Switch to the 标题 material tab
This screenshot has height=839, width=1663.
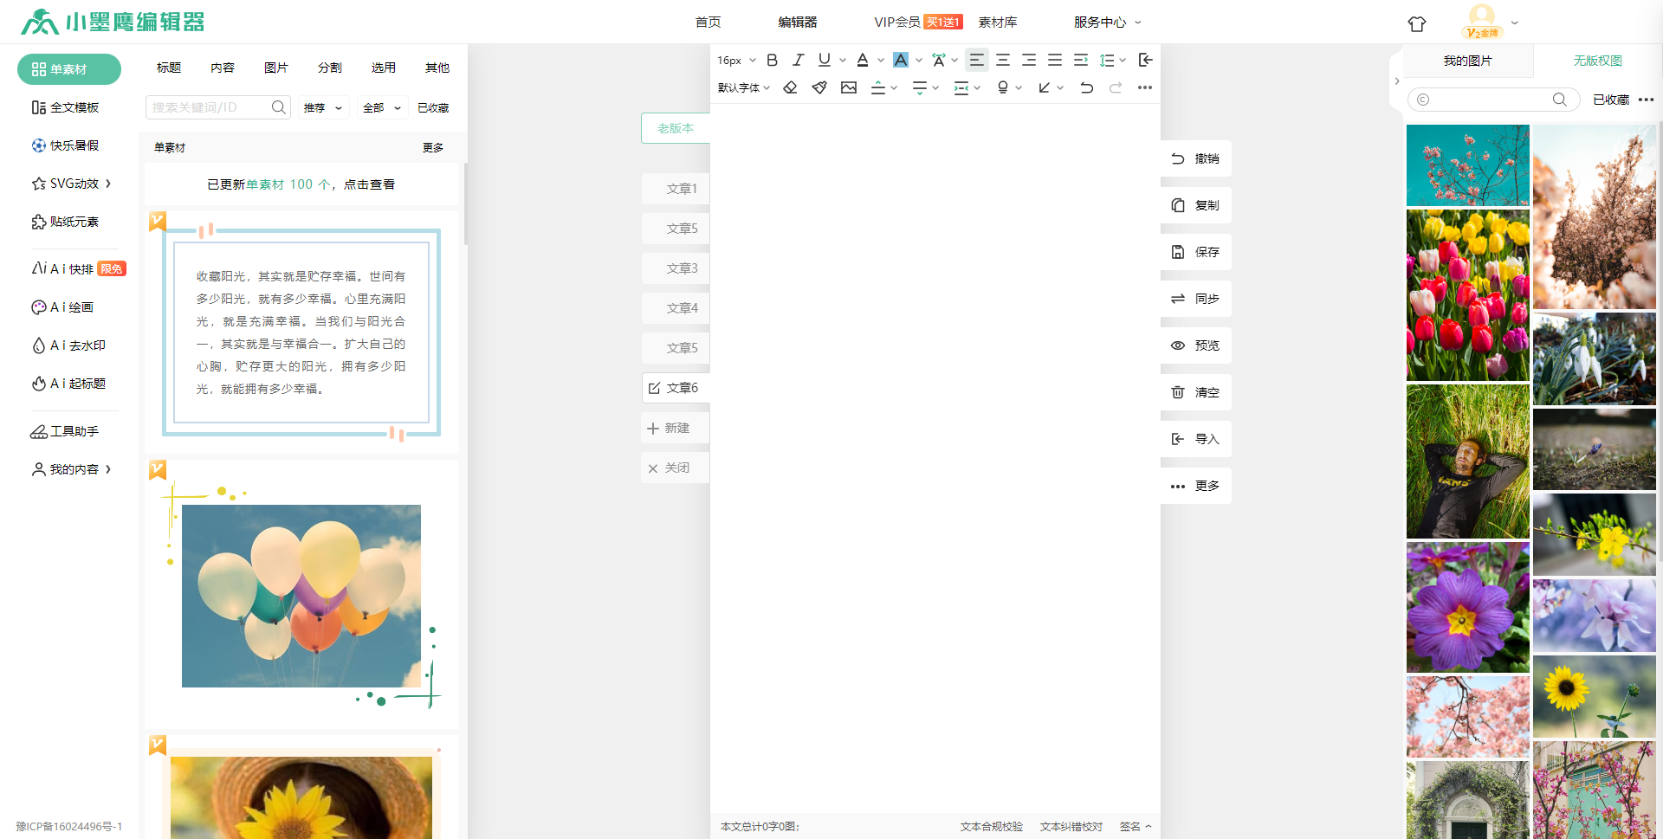(x=169, y=68)
